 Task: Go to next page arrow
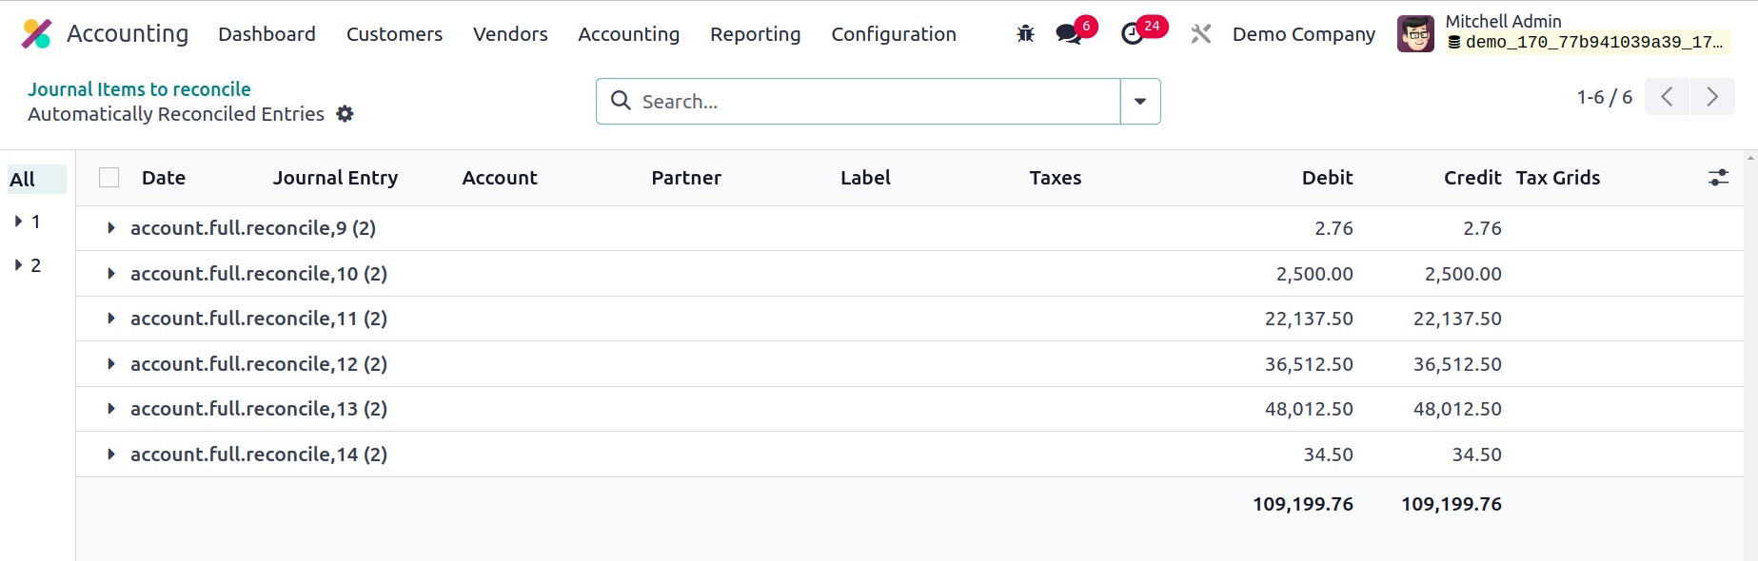1712,97
